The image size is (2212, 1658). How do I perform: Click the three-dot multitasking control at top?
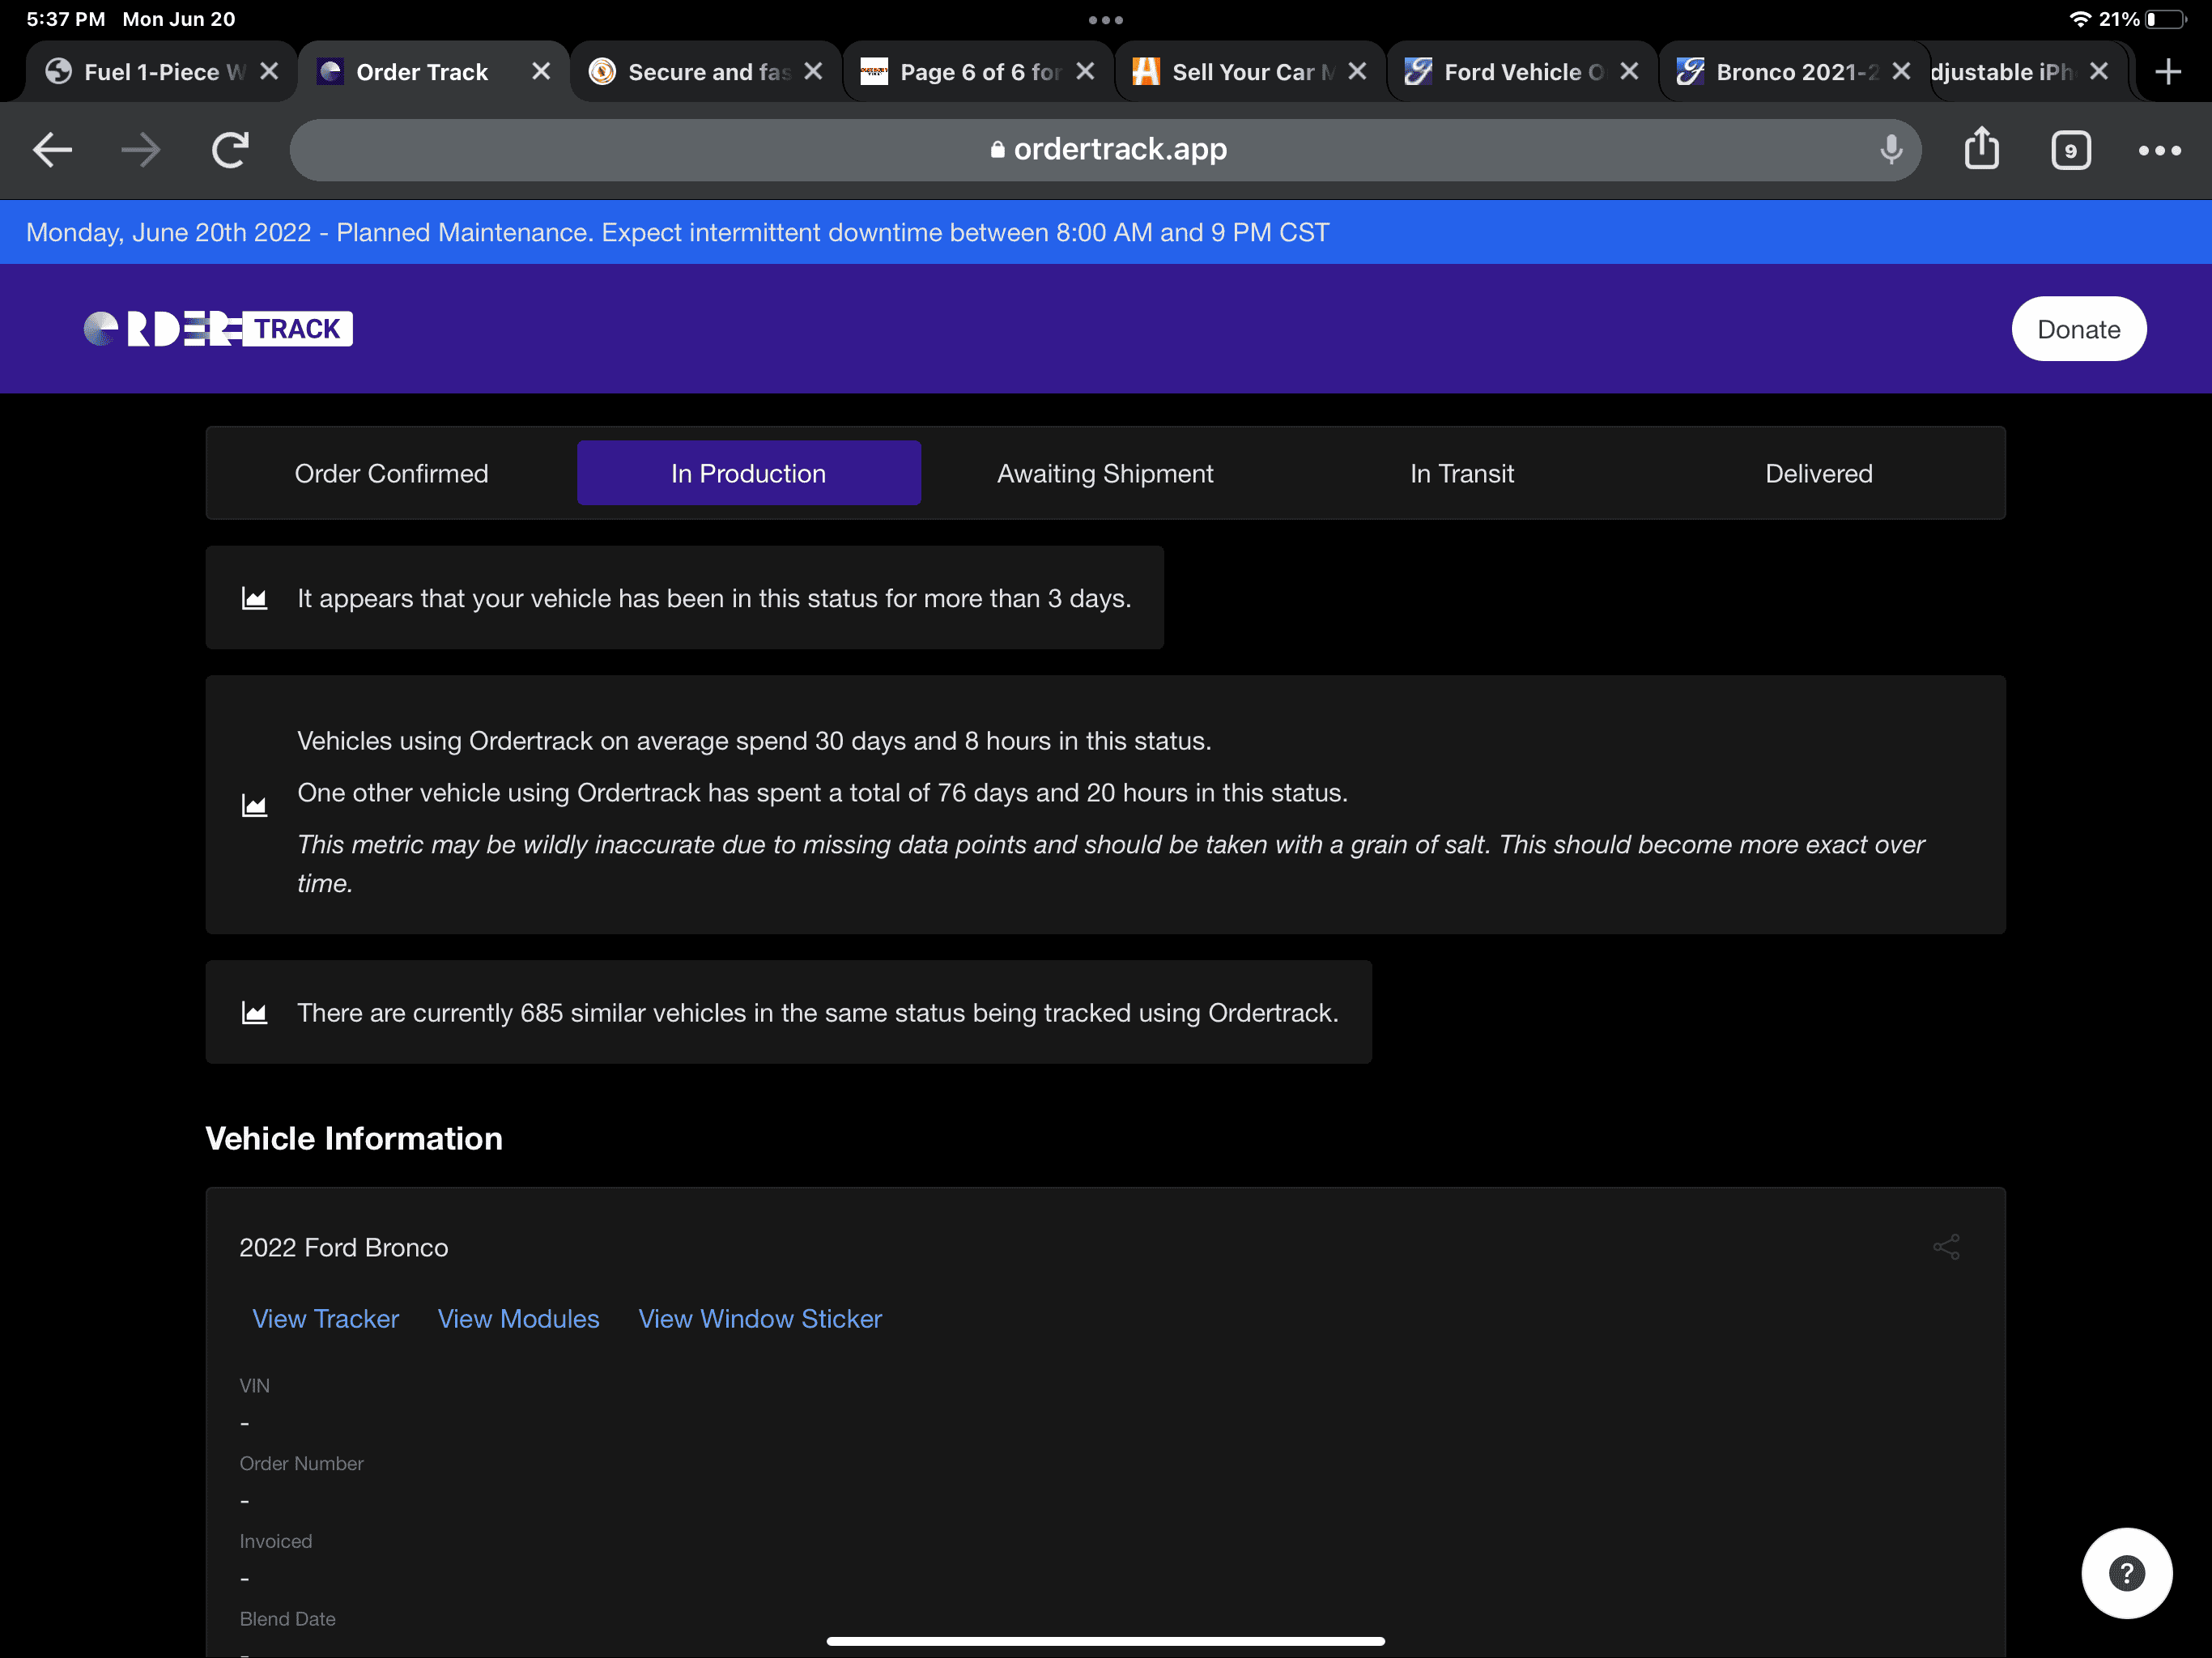pyautogui.click(x=1105, y=19)
